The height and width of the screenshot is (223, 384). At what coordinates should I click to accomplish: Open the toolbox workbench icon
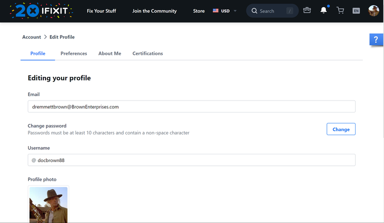pos(307,11)
